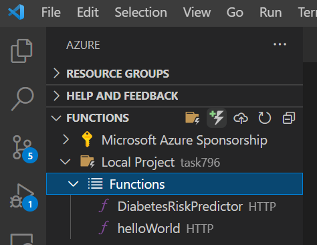Image resolution: width=317 pixels, height=245 pixels.
Task: Open the View menu
Action: tap(197, 12)
